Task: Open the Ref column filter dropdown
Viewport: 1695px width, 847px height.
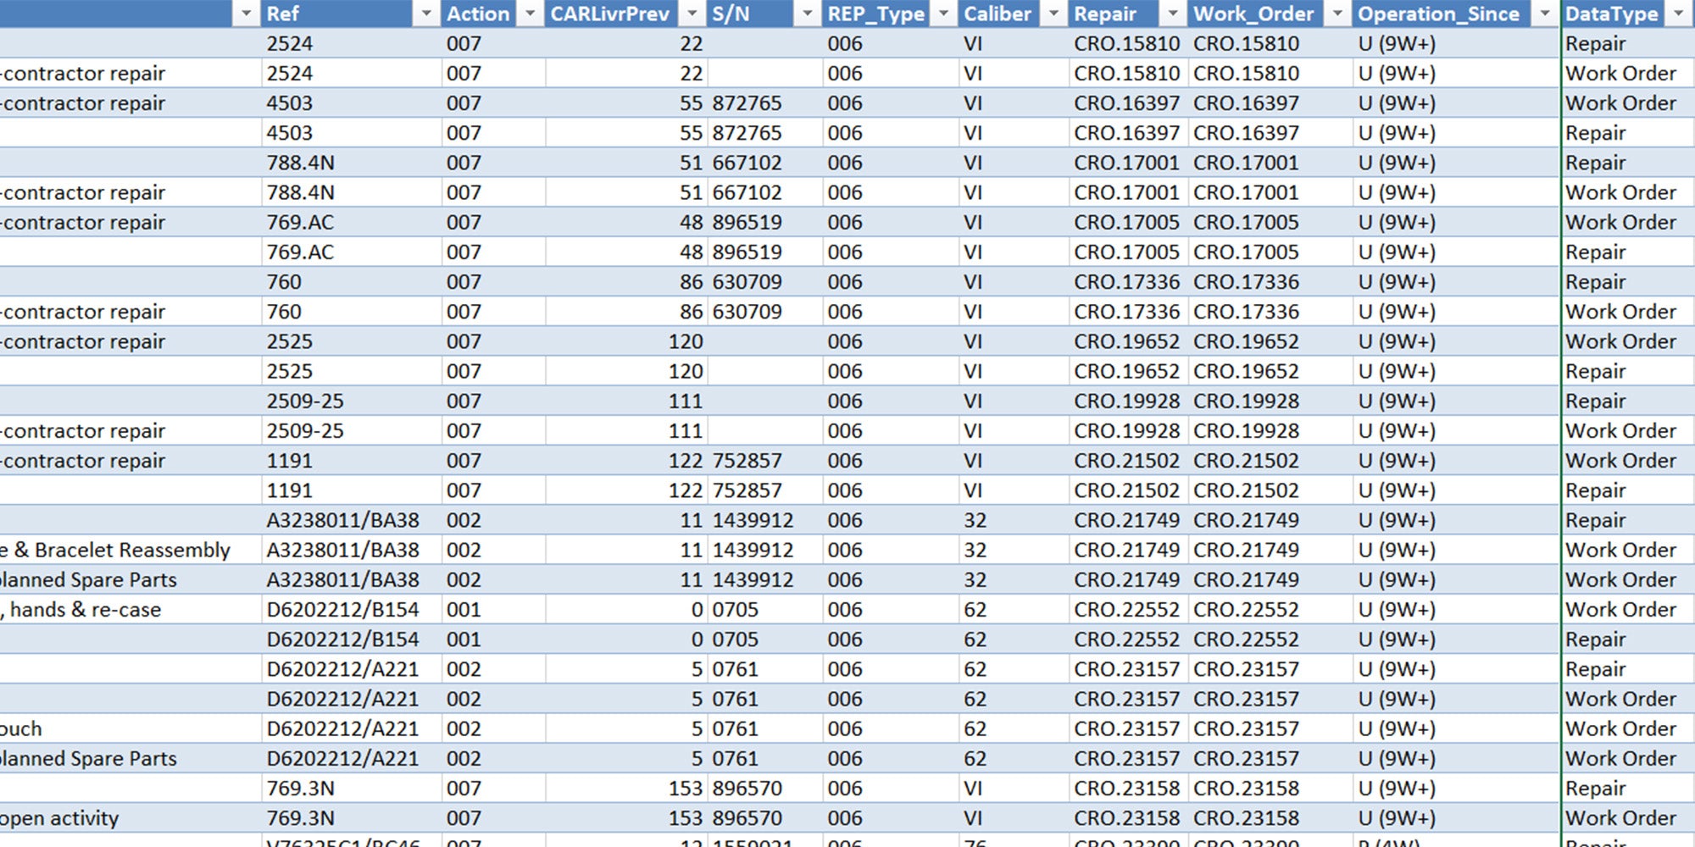Action: [425, 14]
